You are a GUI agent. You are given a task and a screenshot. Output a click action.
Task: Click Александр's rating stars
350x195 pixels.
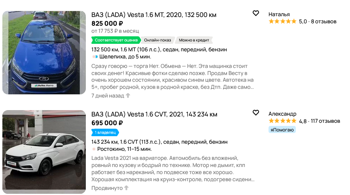coord(282,121)
